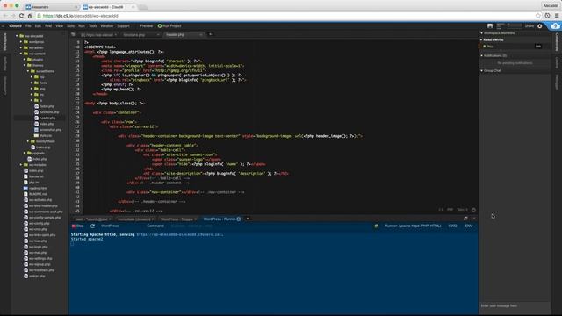
Task: Switch to the WordPress - Stopped tab
Action: [178, 219]
